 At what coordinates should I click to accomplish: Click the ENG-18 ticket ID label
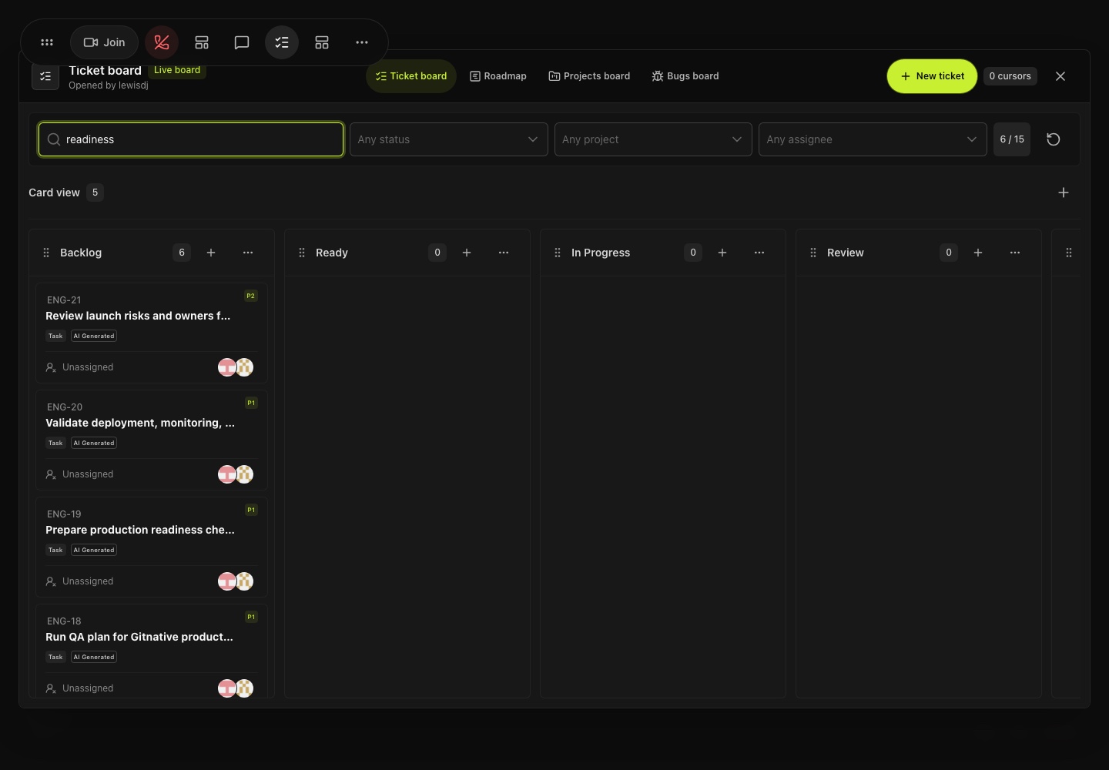pos(64,621)
